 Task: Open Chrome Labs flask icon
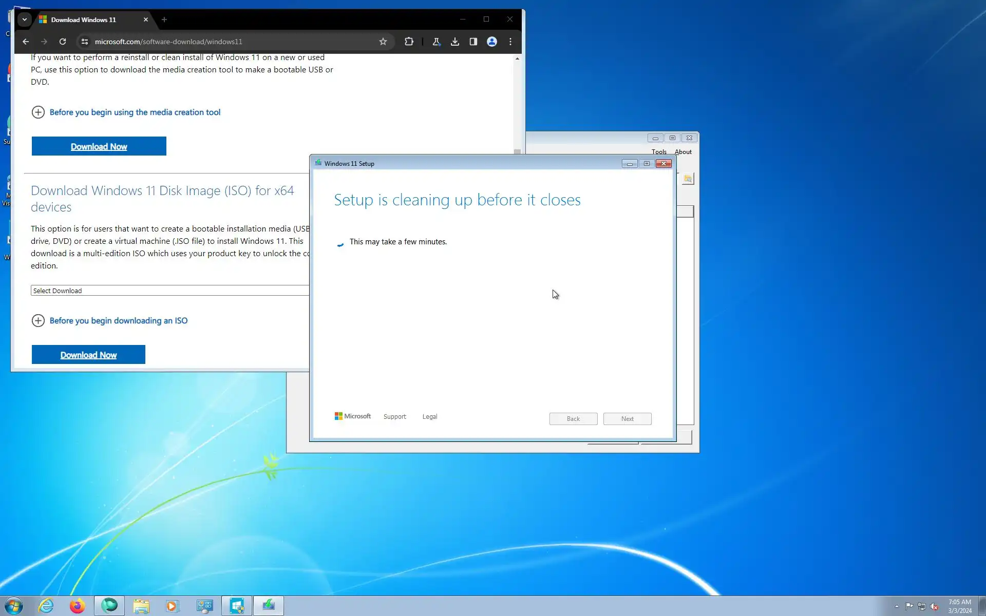(x=436, y=42)
